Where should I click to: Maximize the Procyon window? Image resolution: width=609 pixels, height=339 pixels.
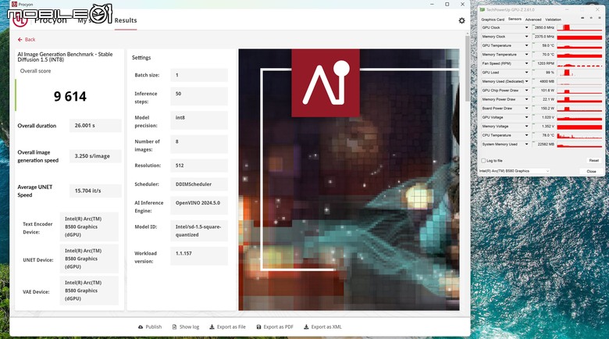[x=447, y=4]
